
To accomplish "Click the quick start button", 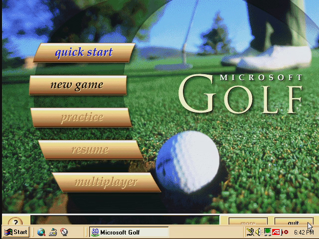I will point(84,52).
